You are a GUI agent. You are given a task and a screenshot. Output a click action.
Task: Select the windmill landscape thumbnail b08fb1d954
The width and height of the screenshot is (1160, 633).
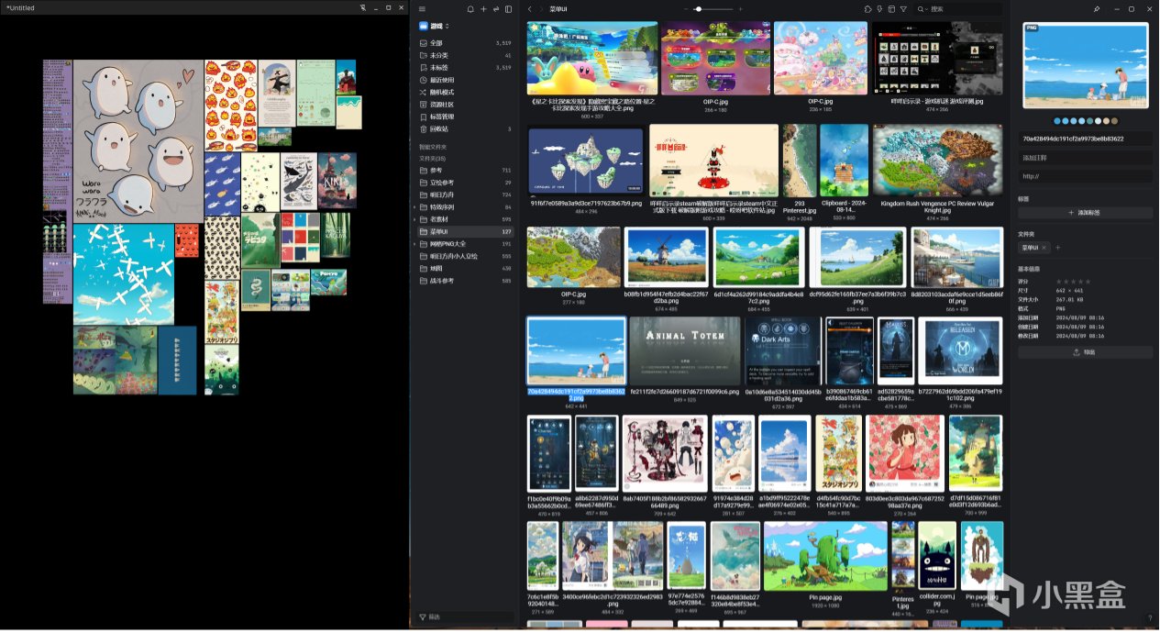(667, 258)
